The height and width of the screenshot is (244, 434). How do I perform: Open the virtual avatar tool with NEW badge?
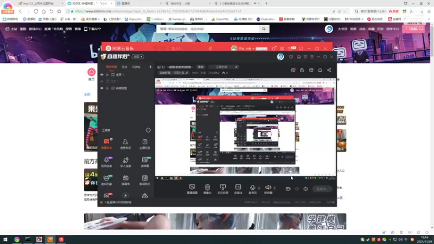coord(106,180)
